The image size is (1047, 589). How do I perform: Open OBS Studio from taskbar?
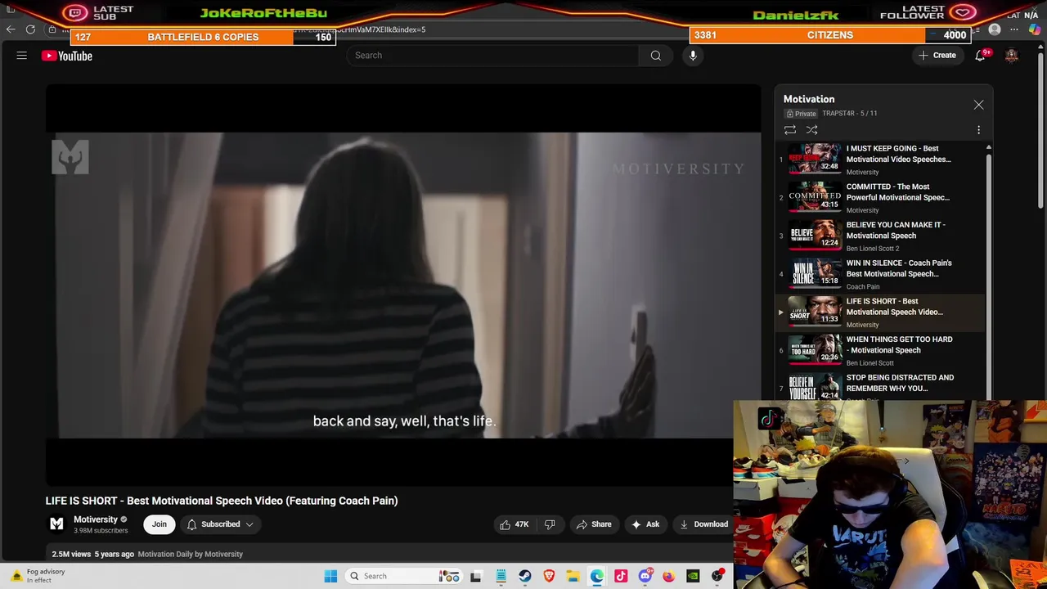pos(717,576)
